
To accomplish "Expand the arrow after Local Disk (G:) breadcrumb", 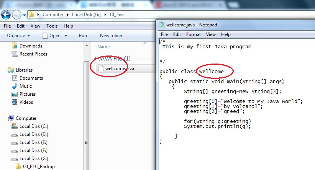I will coord(105,15).
